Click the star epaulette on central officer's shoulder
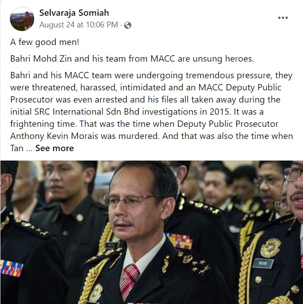Screen dimensions: 303x304 point(195,264)
